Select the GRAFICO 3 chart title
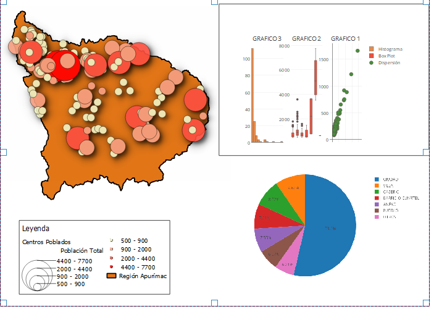 click(267, 38)
